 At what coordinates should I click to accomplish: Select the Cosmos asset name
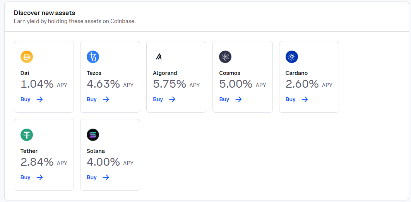click(229, 73)
